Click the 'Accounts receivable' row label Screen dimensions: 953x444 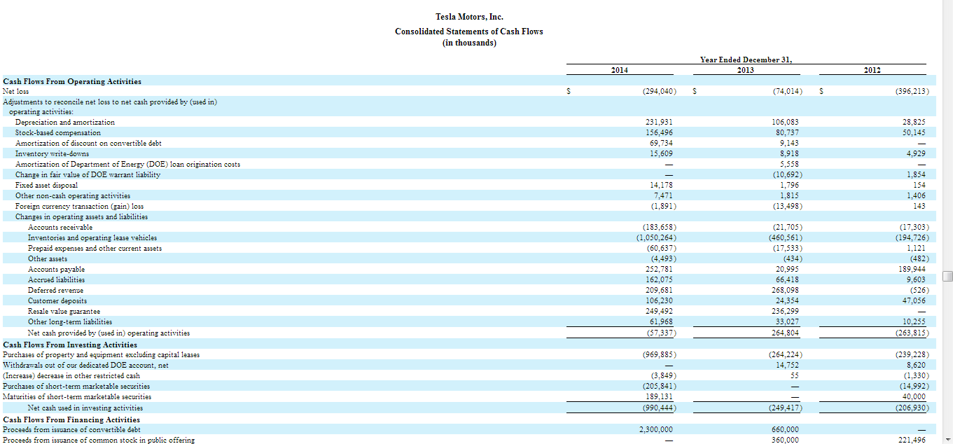coord(60,227)
